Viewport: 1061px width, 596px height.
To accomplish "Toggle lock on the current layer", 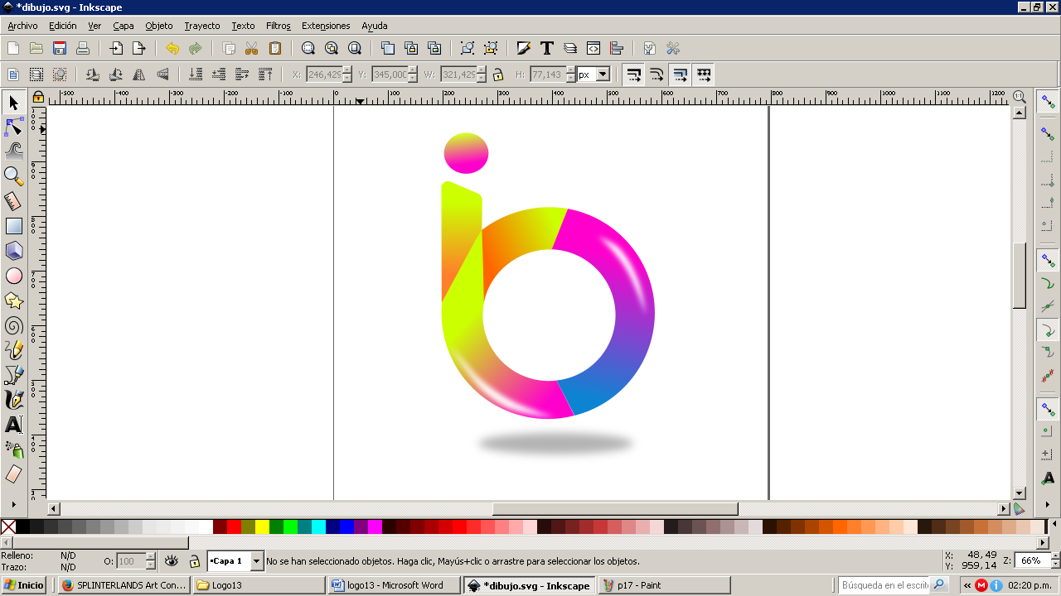I will tap(194, 561).
